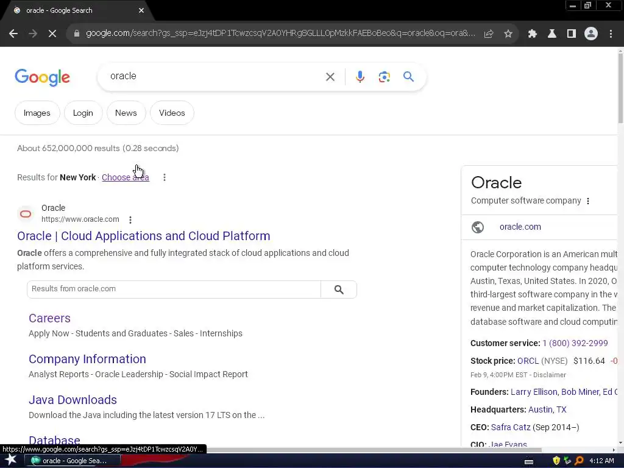Image resolution: width=624 pixels, height=468 pixels.
Task: Open more options for oracle.com result
Action: point(130,219)
